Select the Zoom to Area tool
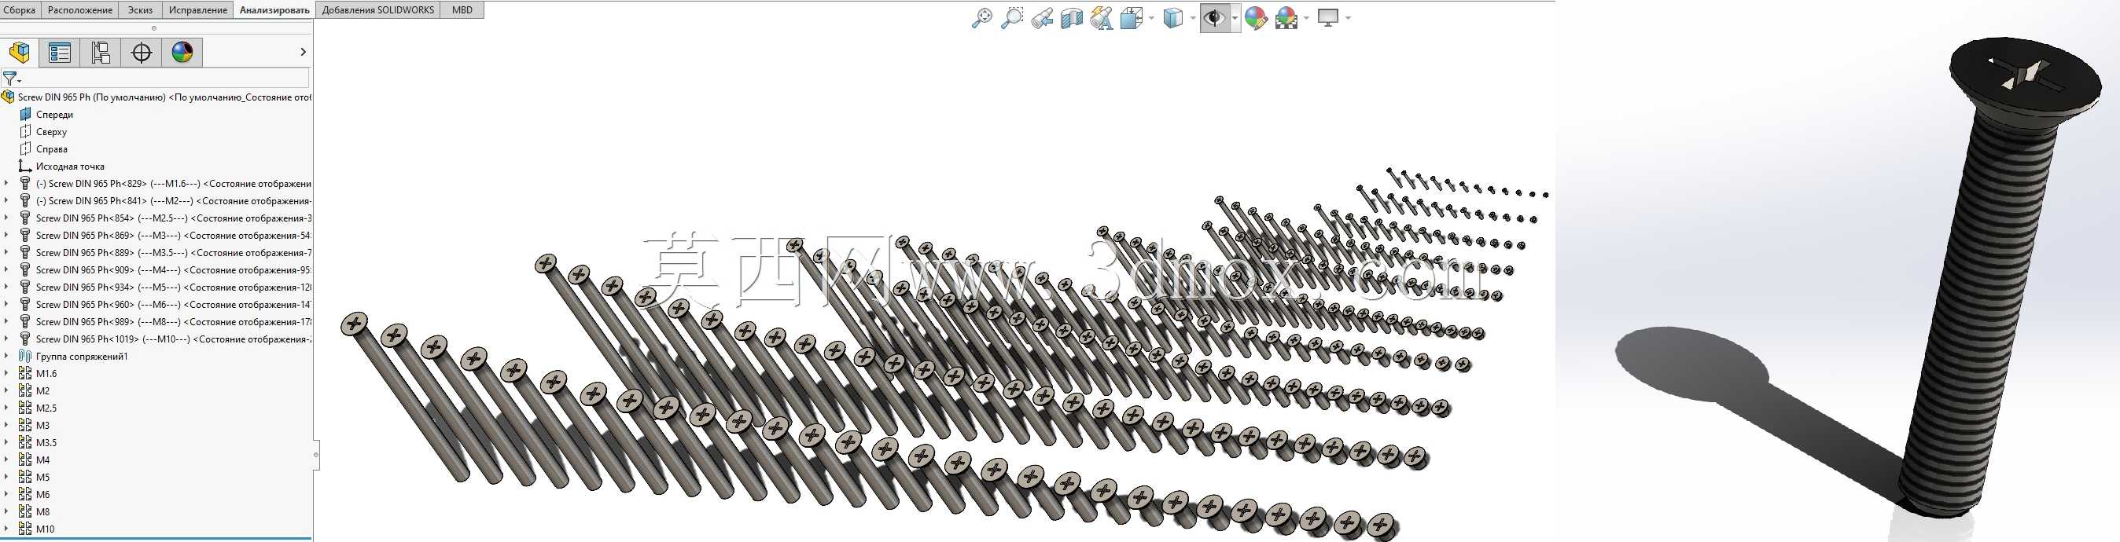Viewport: 2120px width, 542px height. click(x=1011, y=17)
